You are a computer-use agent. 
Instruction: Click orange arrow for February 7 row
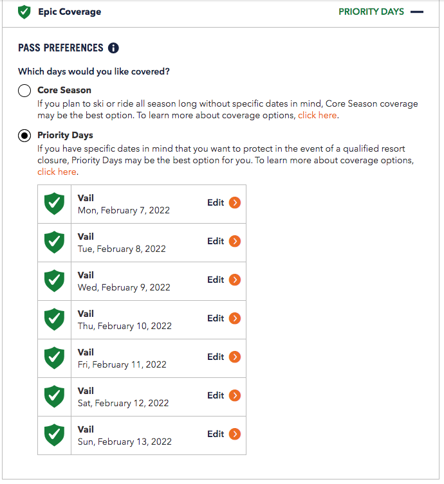235,203
